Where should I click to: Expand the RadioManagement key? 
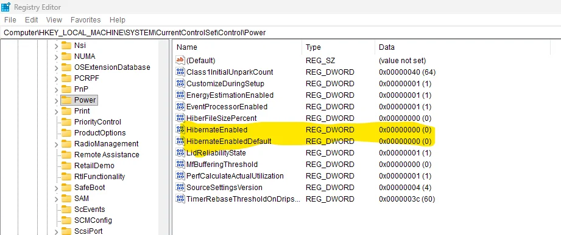[56, 145]
